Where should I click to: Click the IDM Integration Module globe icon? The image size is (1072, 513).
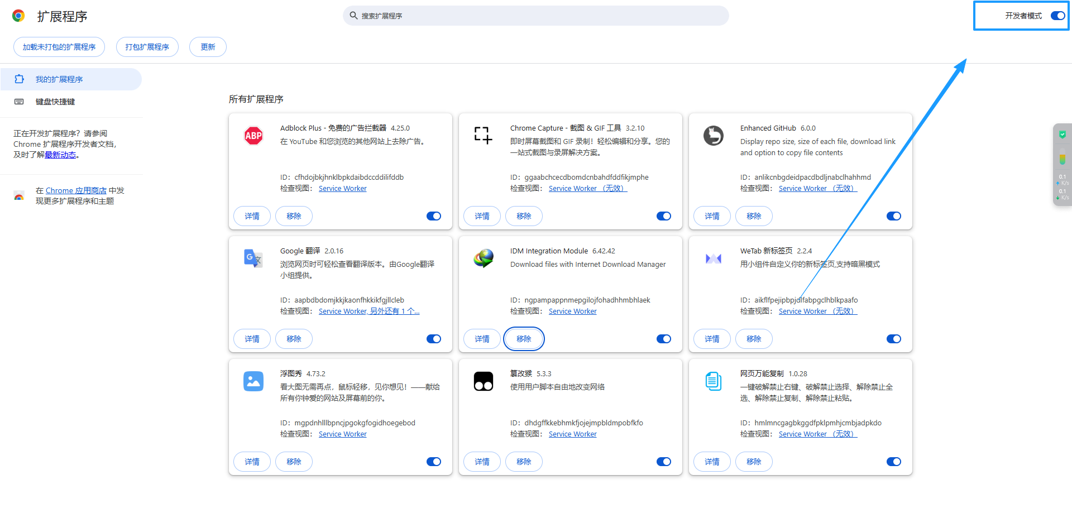tap(484, 258)
